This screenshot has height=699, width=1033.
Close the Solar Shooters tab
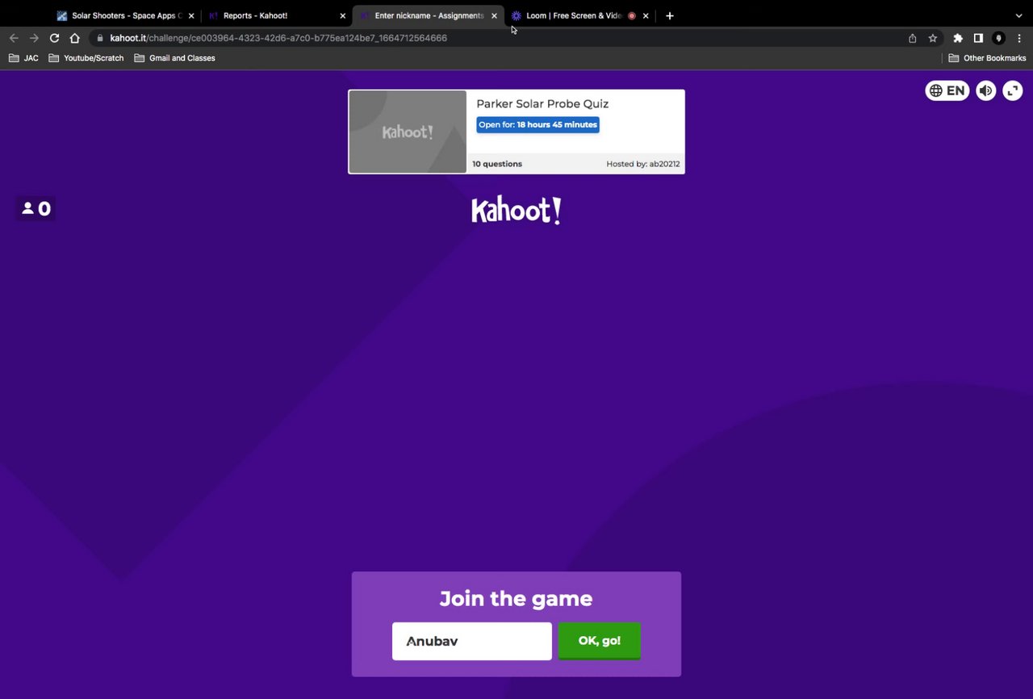[x=191, y=15]
